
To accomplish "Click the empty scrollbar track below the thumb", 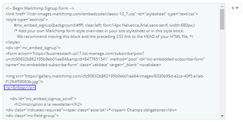I will coord(222,71).
